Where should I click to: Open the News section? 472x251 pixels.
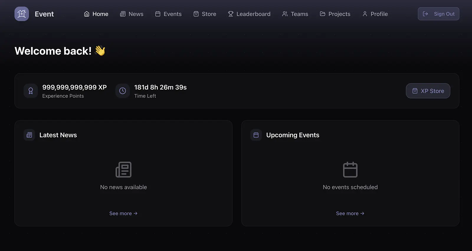[132, 14]
